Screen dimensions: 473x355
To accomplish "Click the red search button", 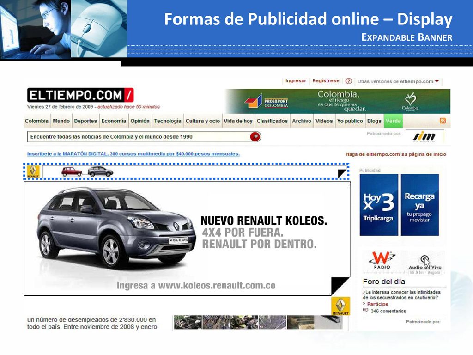I will [x=255, y=137].
